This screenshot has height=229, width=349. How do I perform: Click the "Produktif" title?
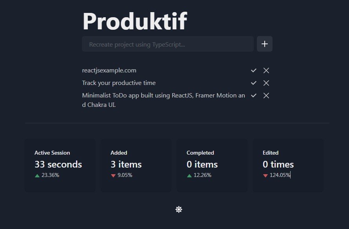coord(135,21)
